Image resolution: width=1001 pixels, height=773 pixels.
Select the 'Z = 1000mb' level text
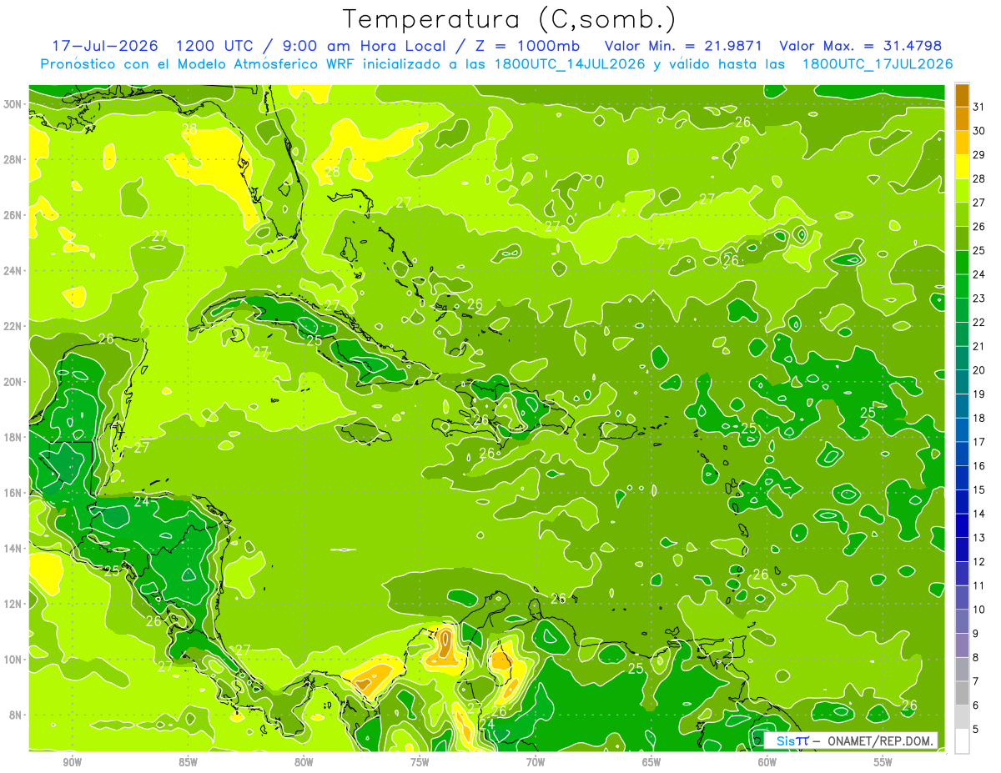click(526, 46)
